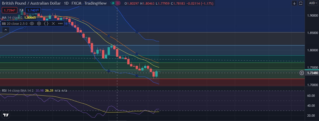Click the plus icon next to 1.73480

click(x=302, y=73)
